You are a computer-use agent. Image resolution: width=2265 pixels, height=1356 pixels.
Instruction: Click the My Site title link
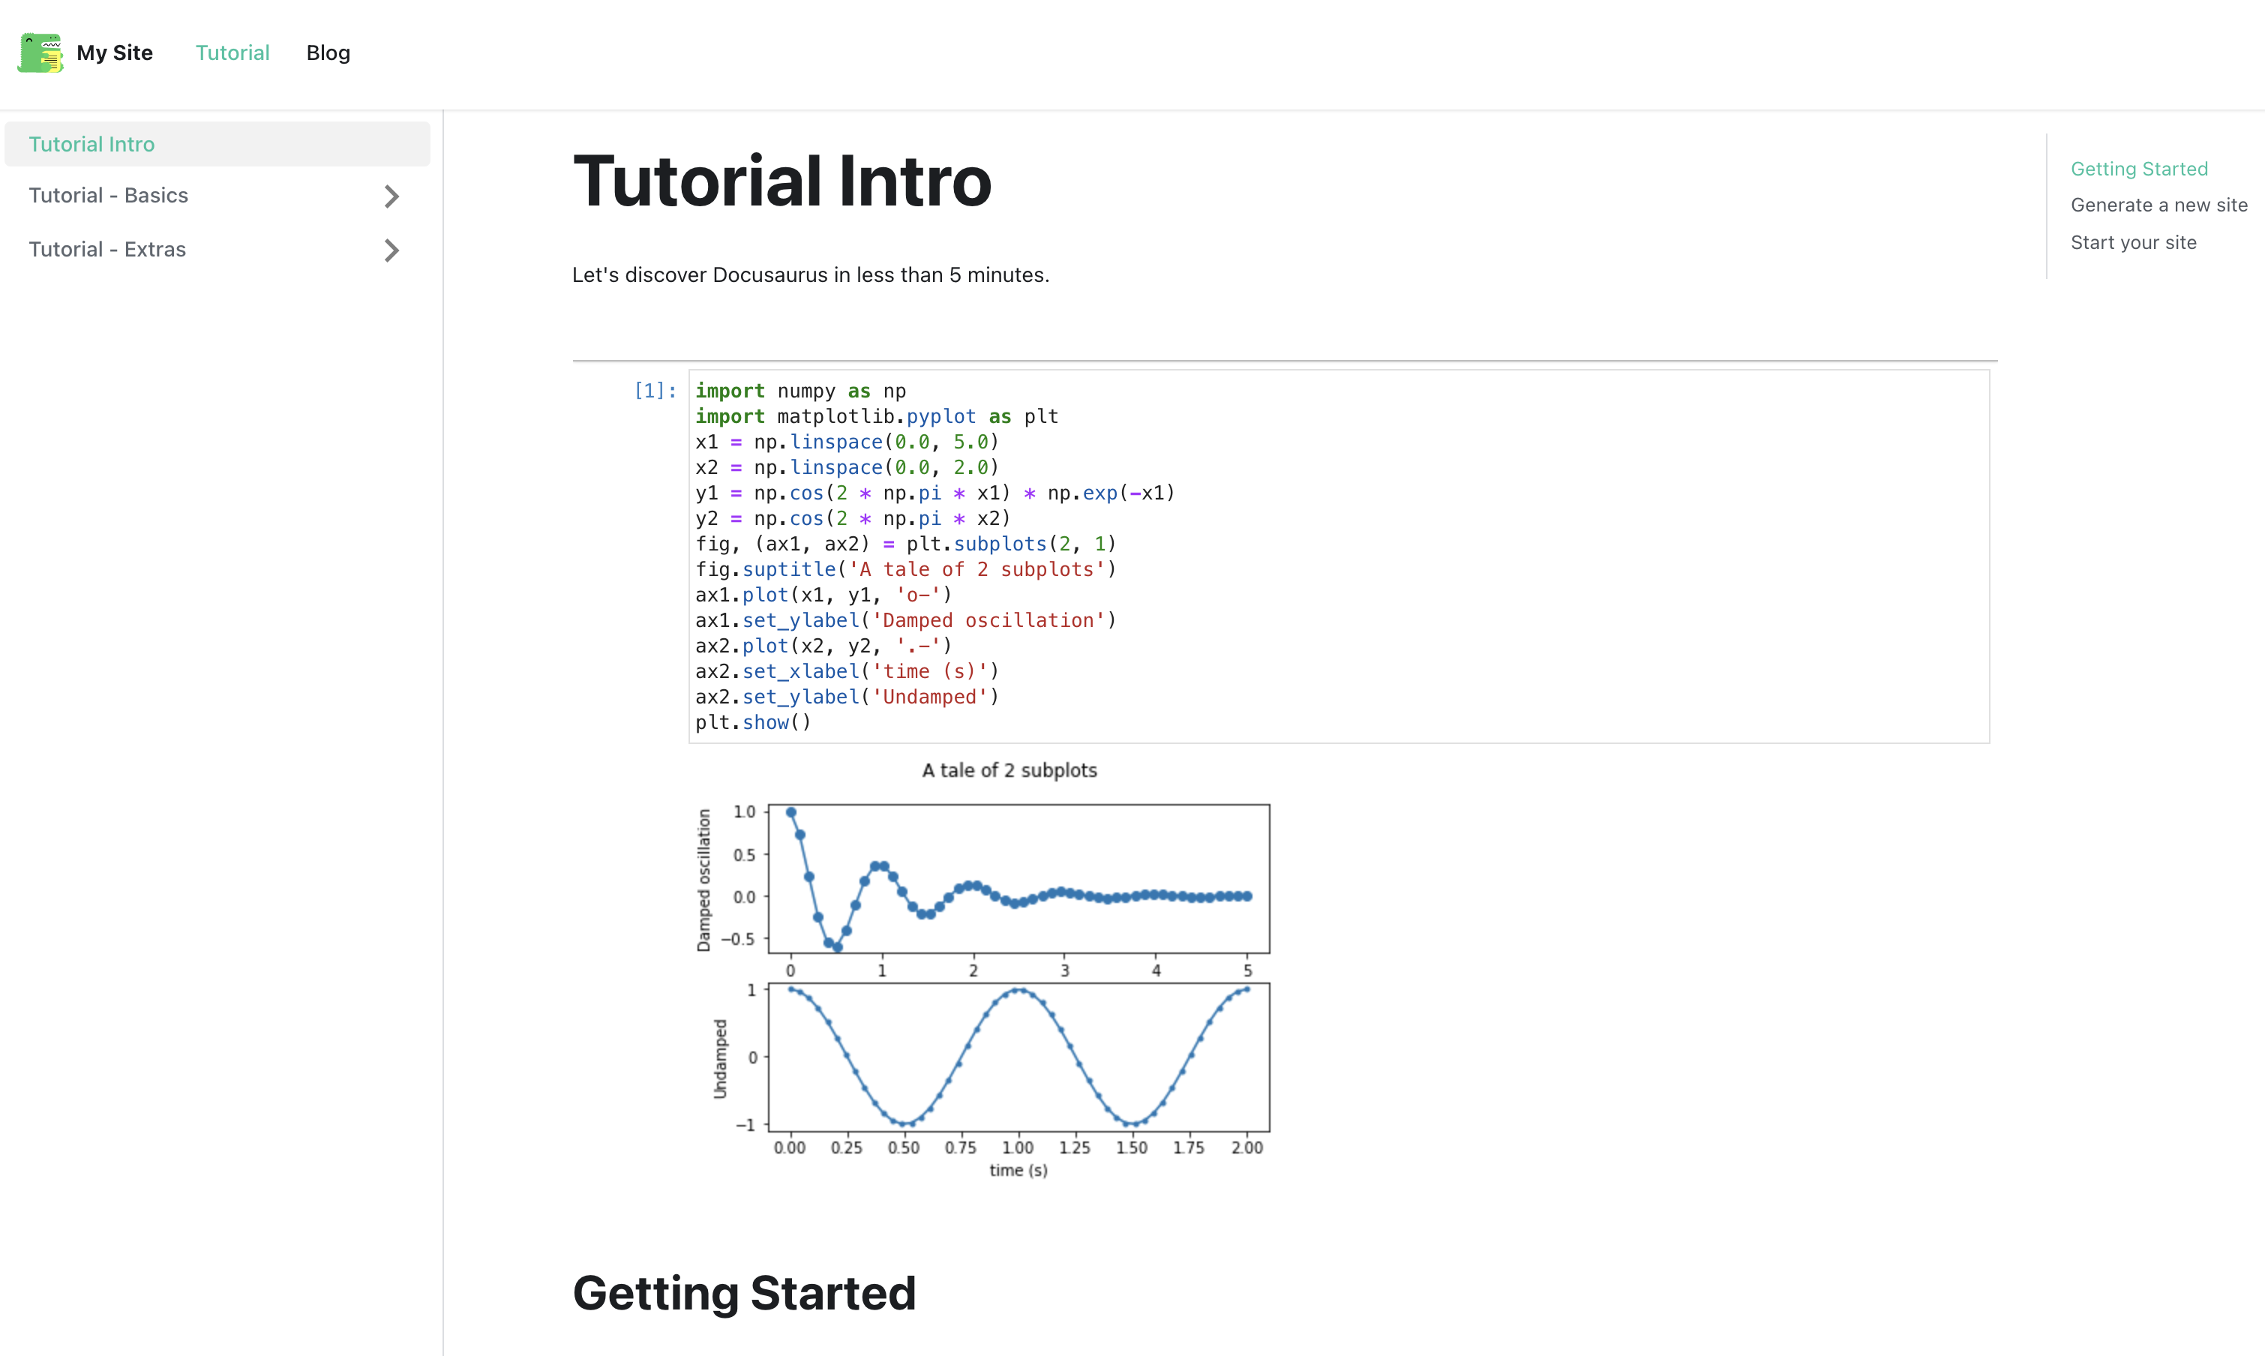tap(114, 53)
